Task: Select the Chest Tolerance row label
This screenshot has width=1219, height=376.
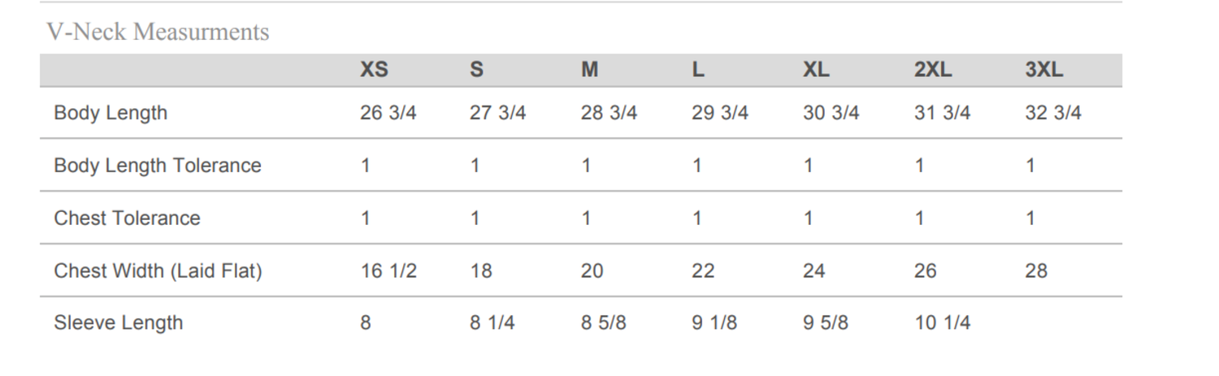Action: [127, 218]
